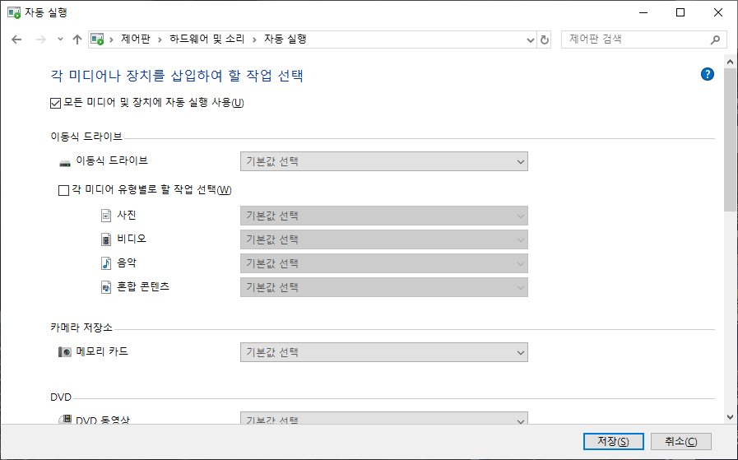This screenshot has height=460, width=738.
Task: Expand address bar history dropdown
Action: 531,40
